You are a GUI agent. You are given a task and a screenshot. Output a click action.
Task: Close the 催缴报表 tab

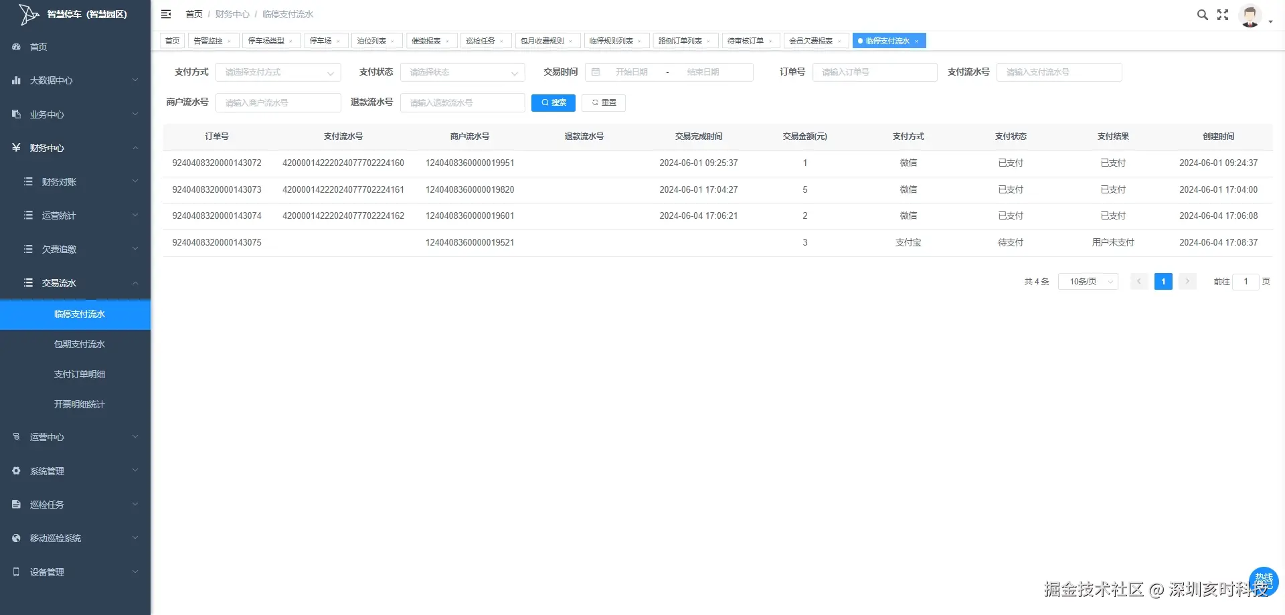447,41
